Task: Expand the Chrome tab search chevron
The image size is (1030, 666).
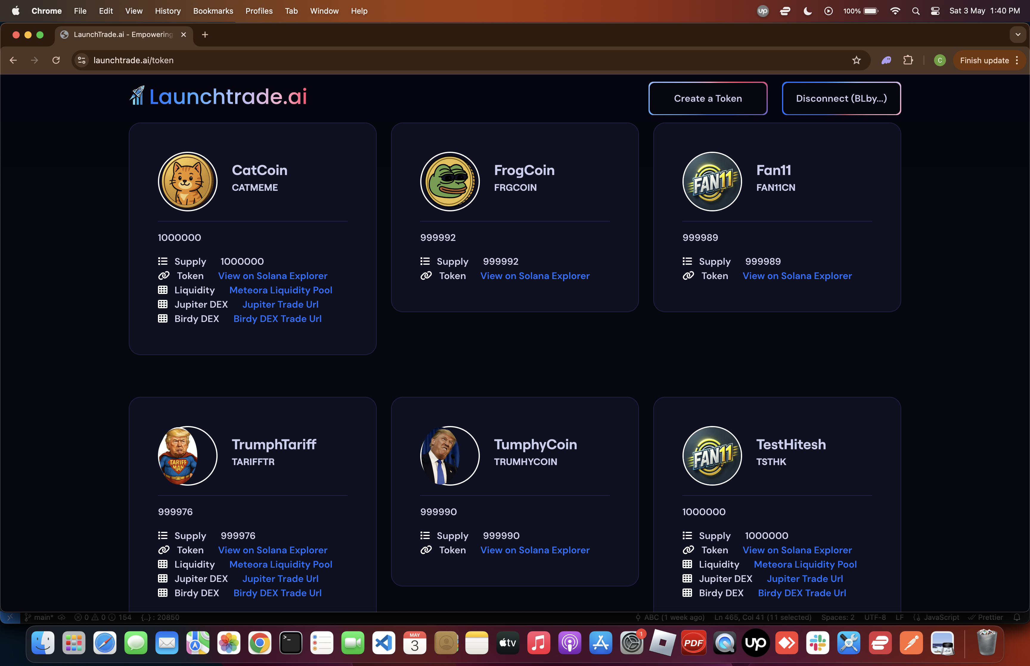Action: pyautogui.click(x=1017, y=35)
